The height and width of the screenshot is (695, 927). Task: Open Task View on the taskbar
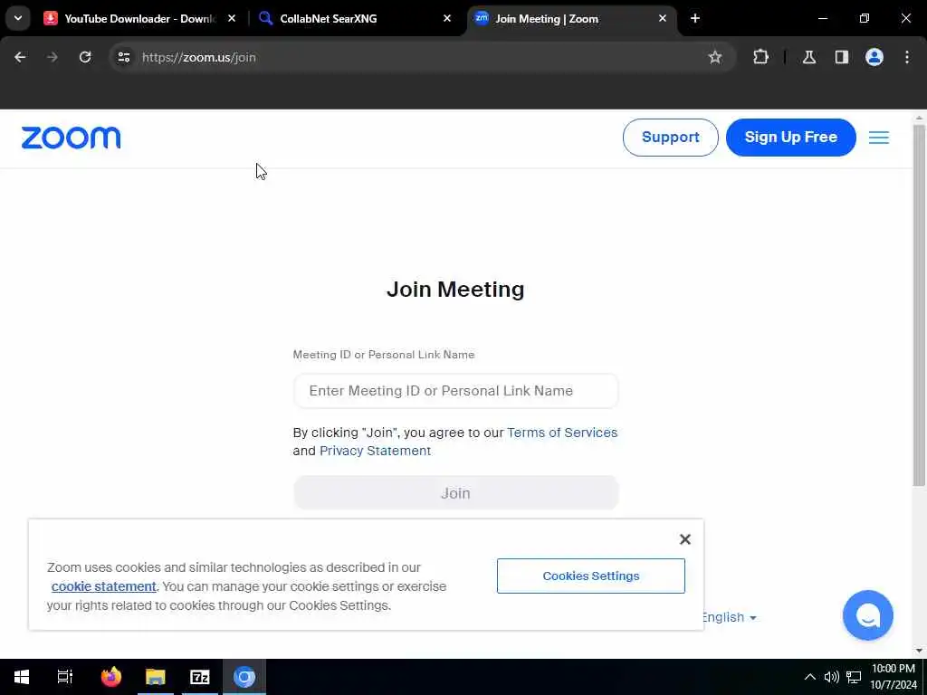64,677
